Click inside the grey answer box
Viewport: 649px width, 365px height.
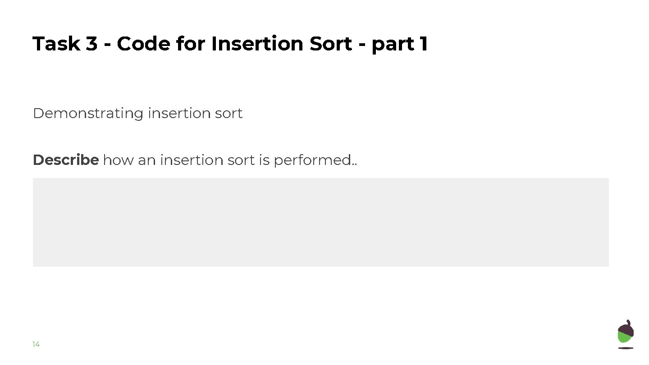(x=320, y=222)
